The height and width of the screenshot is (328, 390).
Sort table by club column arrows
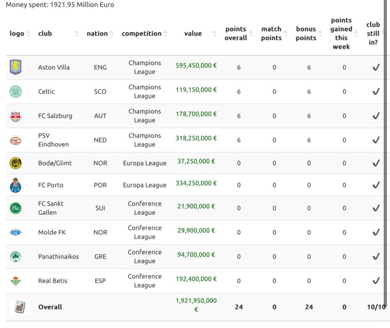(77, 34)
